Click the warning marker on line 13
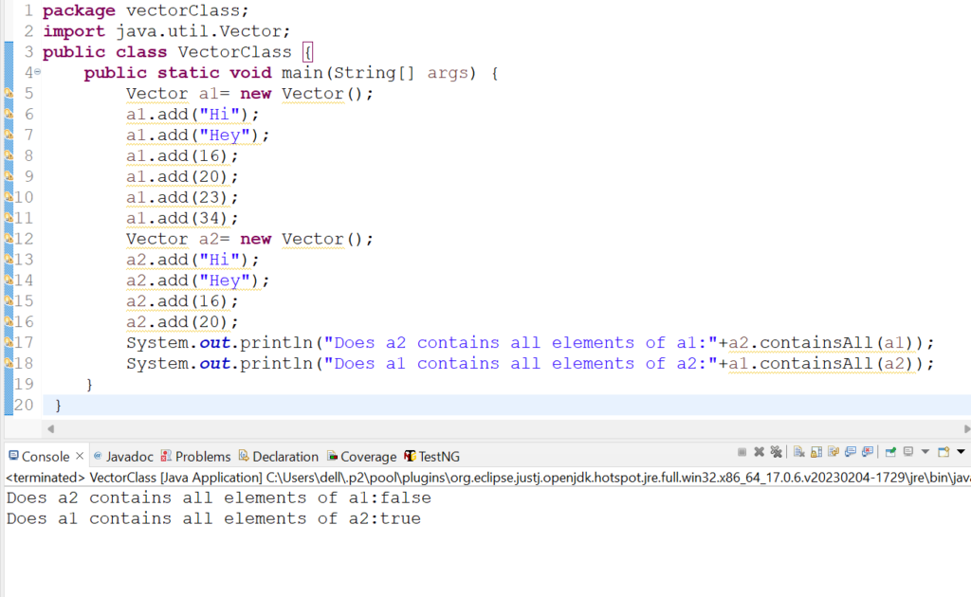The width and height of the screenshot is (971, 597). pyautogui.click(x=9, y=260)
